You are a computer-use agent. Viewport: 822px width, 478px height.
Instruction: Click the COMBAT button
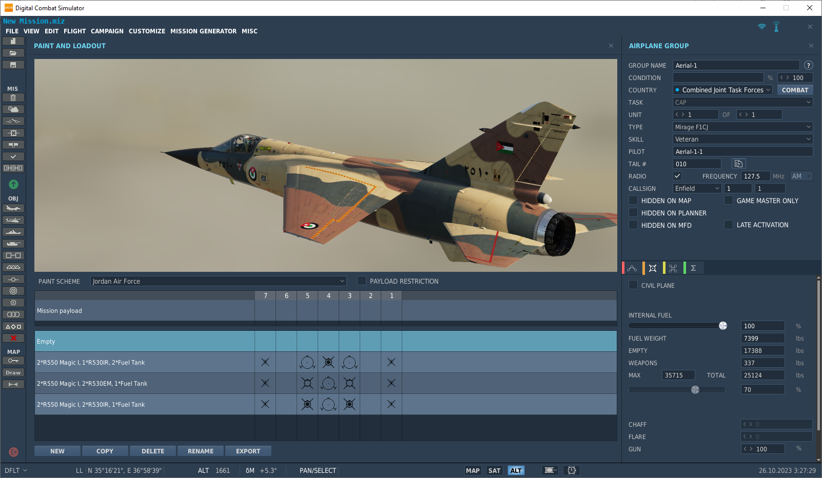(x=795, y=90)
